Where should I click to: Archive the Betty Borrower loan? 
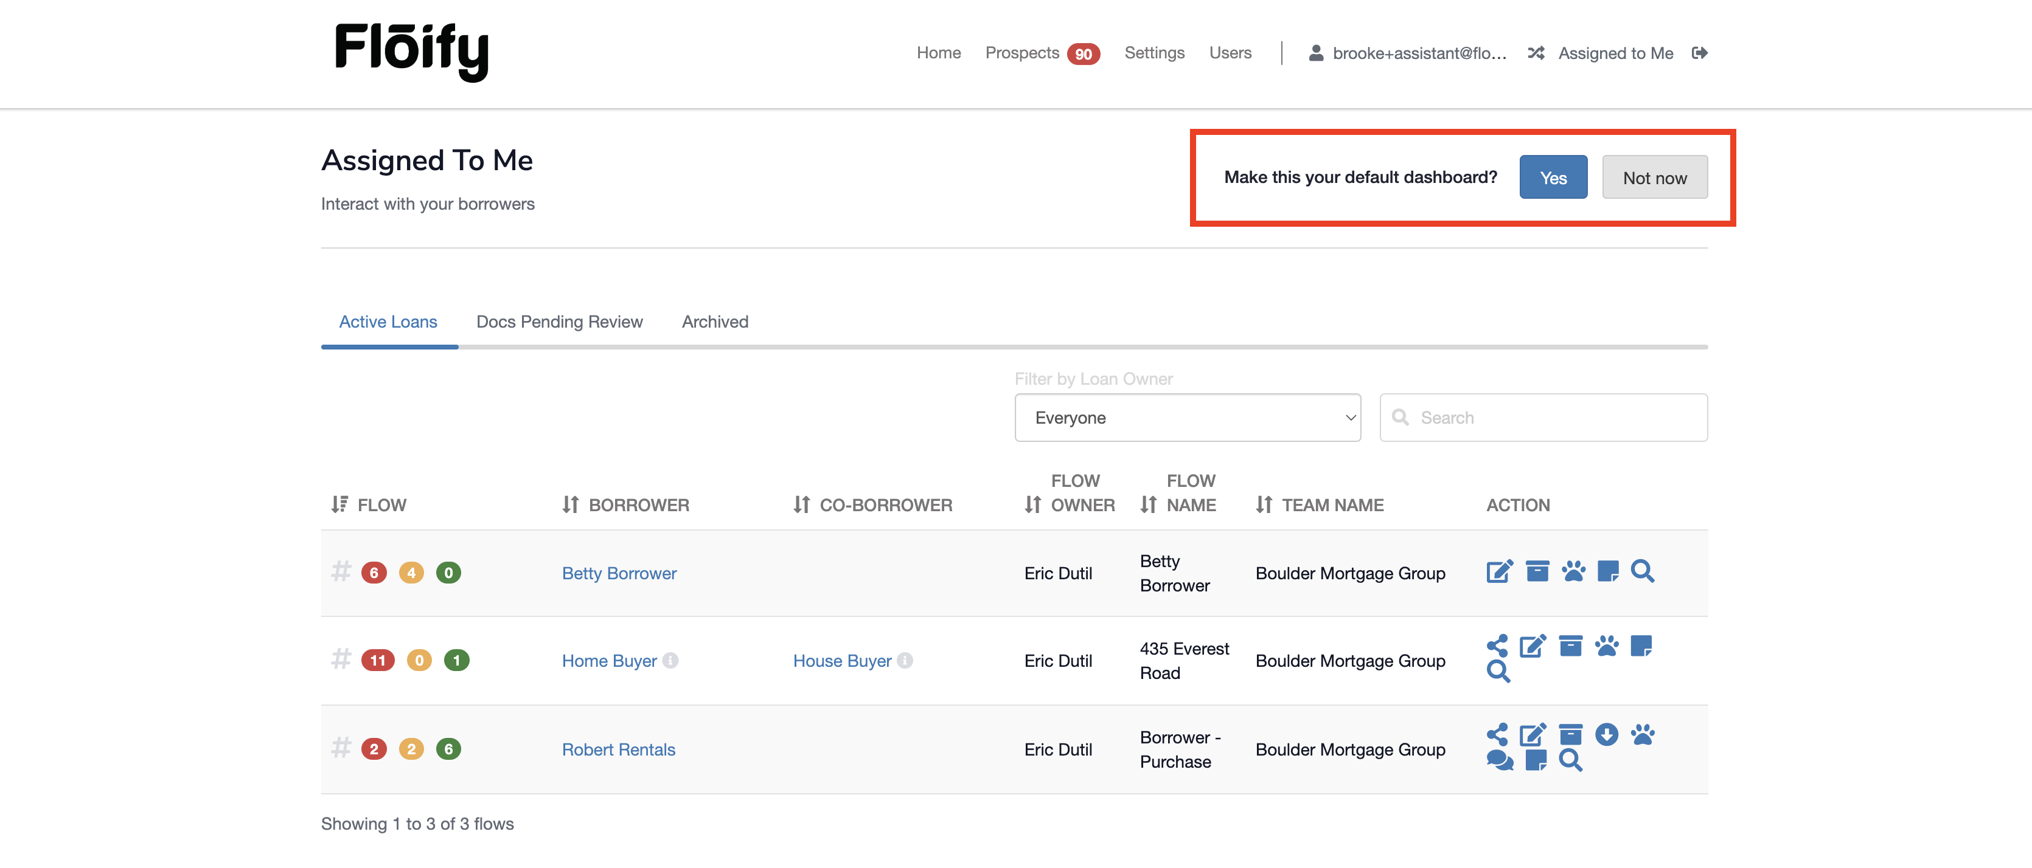(x=1537, y=571)
